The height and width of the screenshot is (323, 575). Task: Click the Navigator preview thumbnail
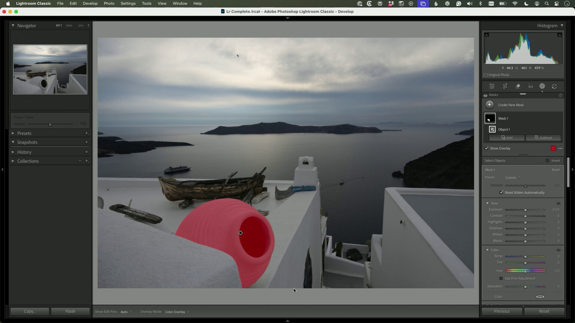[x=50, y=69]
